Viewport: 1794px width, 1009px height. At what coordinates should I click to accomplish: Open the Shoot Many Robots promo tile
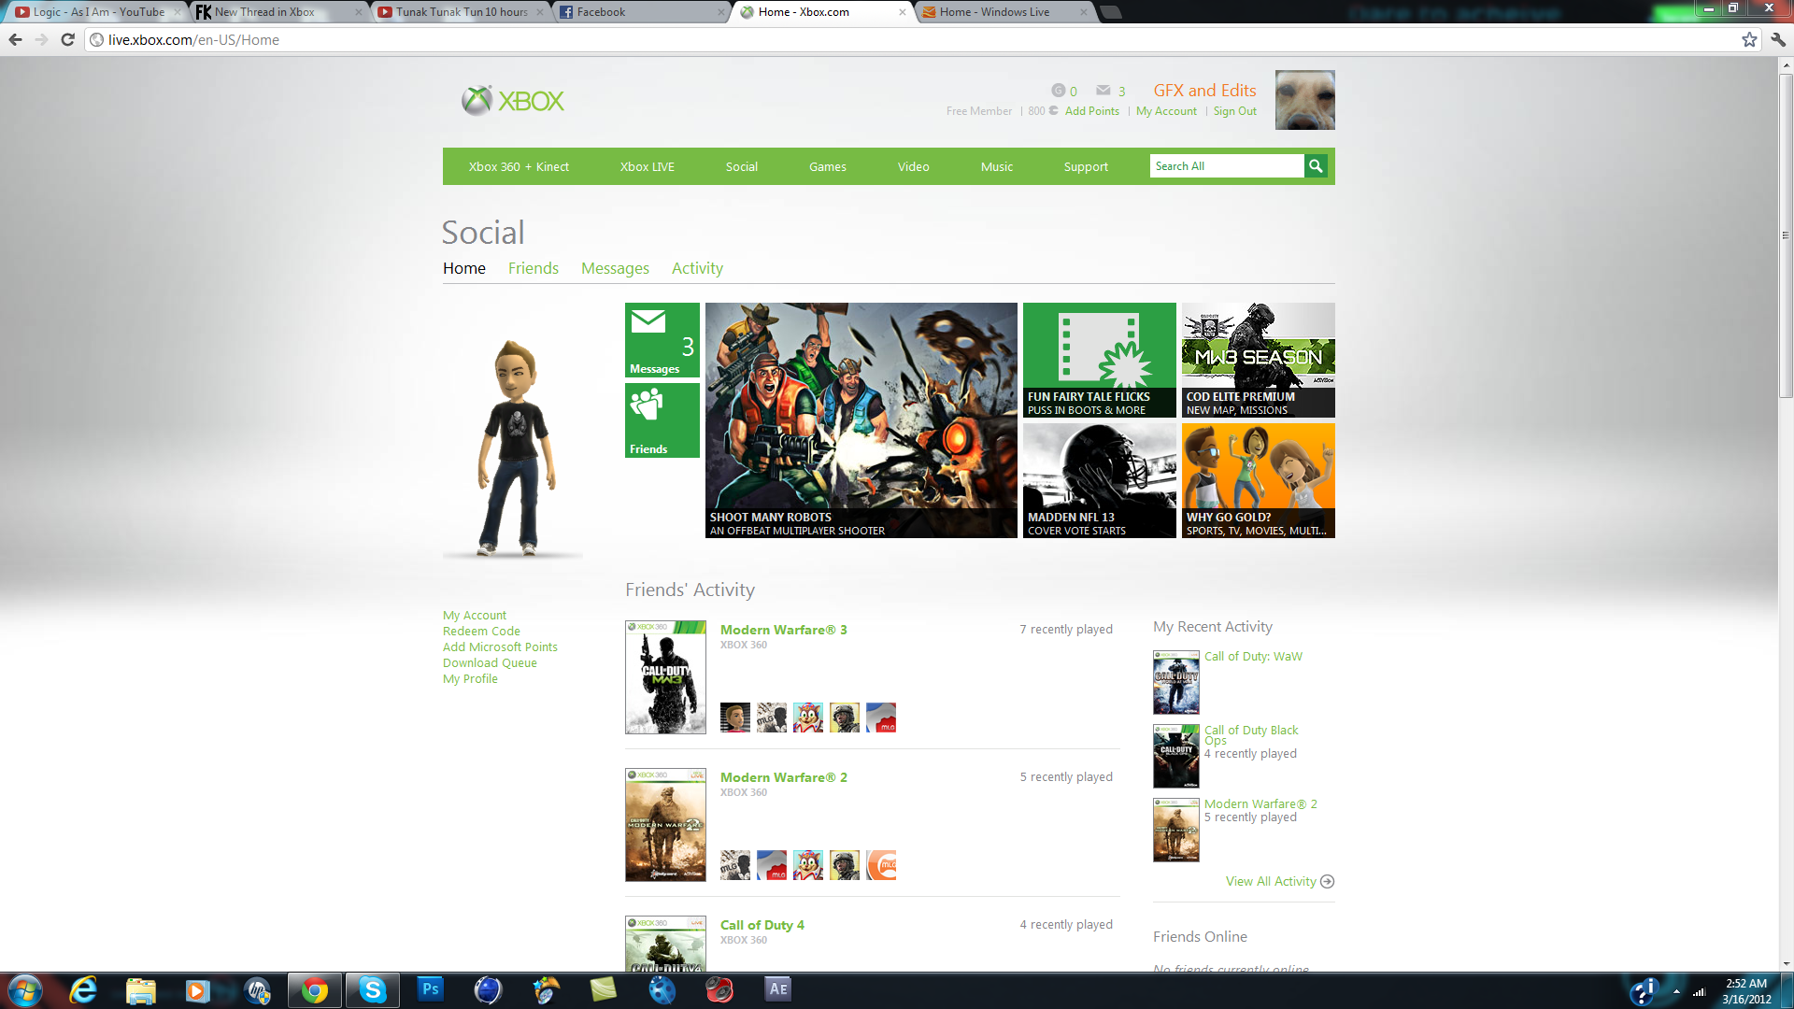[x=861, y=419]
